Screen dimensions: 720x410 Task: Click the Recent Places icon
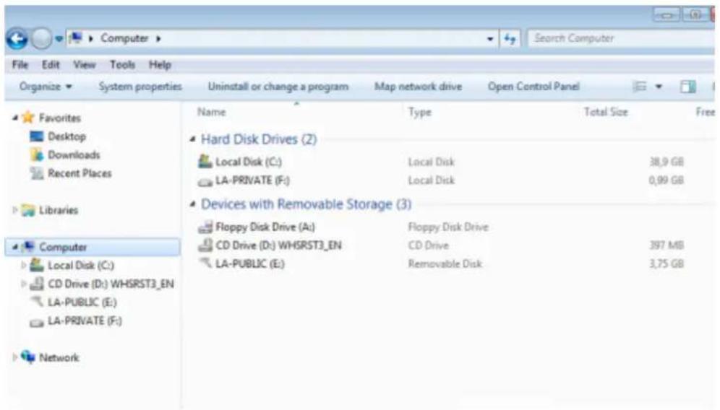coord(37,173)
